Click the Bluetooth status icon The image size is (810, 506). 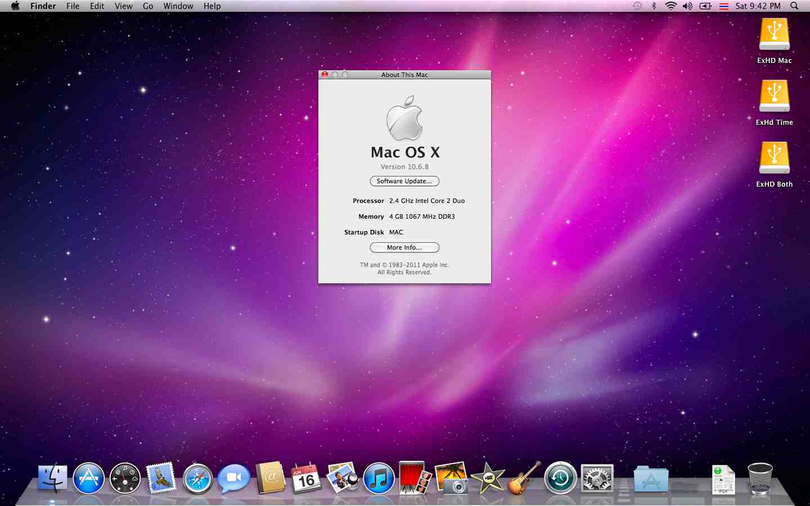654,6
